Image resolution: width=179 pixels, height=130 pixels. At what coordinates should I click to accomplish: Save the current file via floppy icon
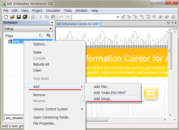(x=19, y=17)
